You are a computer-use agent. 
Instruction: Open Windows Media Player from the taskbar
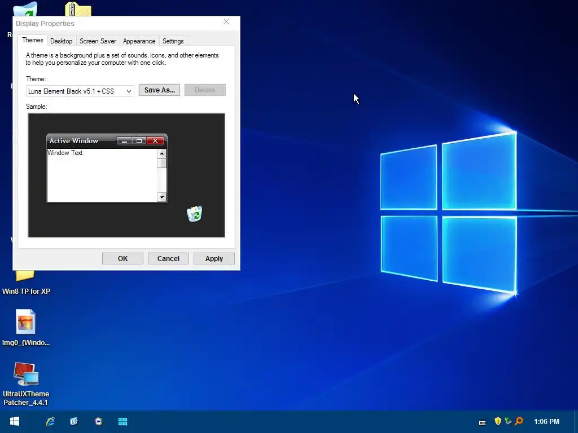[x=98, y=421]
